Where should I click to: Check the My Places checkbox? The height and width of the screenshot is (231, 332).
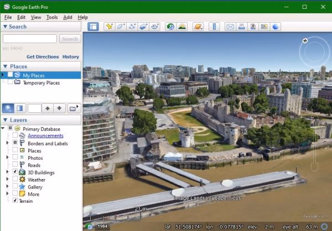click(11, 75)
